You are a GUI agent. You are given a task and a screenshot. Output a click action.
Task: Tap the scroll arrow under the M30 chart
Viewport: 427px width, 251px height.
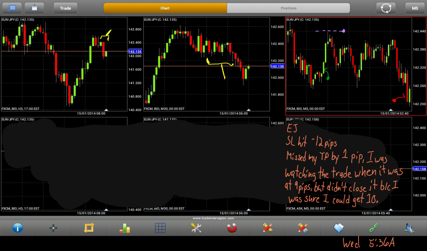click(x=248, y=110)
